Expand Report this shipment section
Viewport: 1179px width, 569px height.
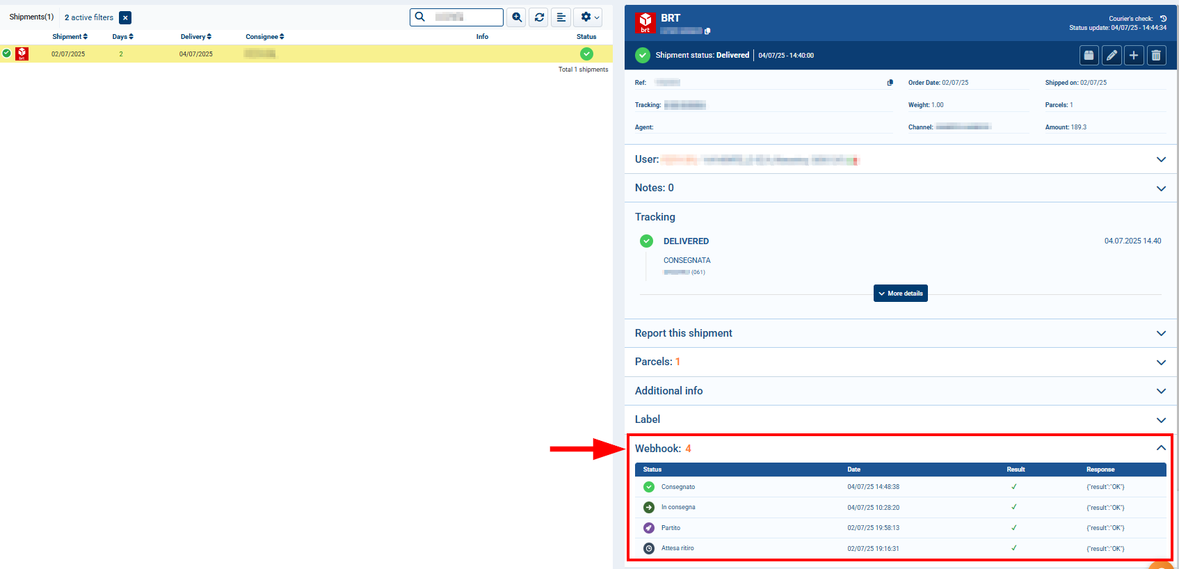[1161, 333]
